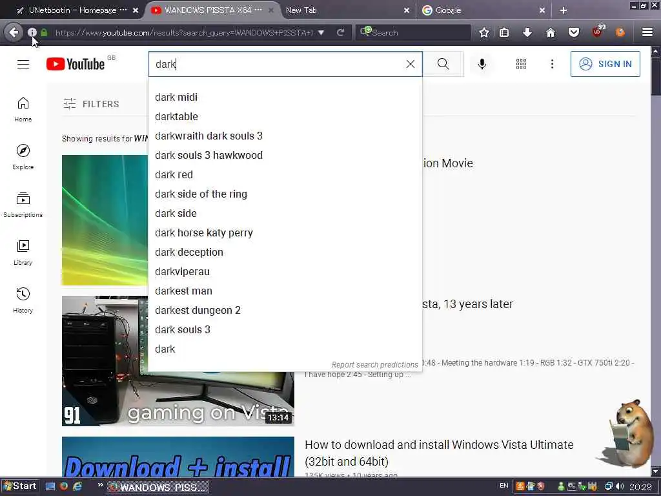Choose suggestion 'darkviperau'
Viewport: 661px width, 496px height.
285,272
